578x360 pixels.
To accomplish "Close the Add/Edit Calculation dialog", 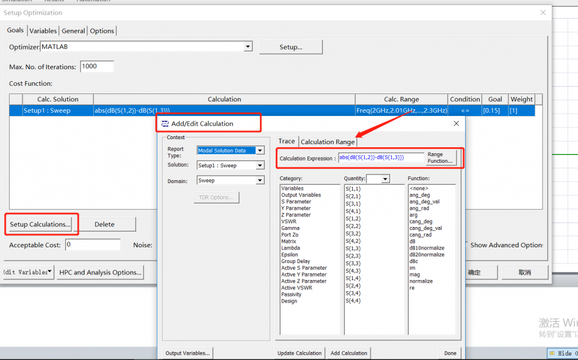I will pos(456,123).
